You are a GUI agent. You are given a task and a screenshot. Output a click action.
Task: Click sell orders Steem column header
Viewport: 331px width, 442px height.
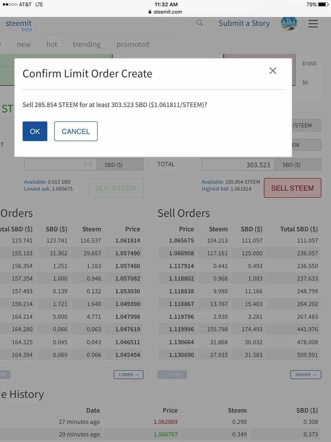(218, 229)
